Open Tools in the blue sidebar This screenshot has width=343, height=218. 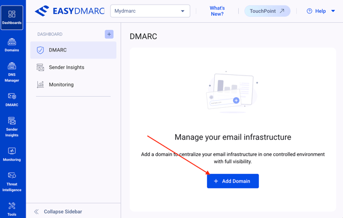pos(12,210)
